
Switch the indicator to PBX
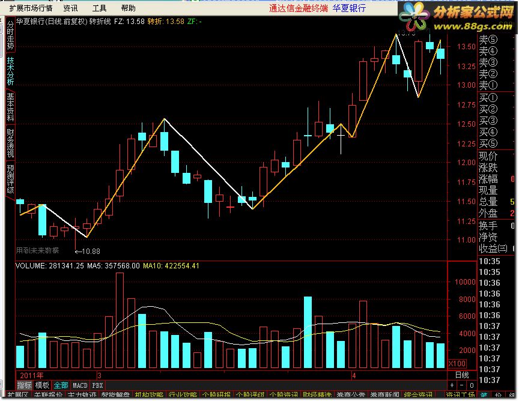[98, 385]
